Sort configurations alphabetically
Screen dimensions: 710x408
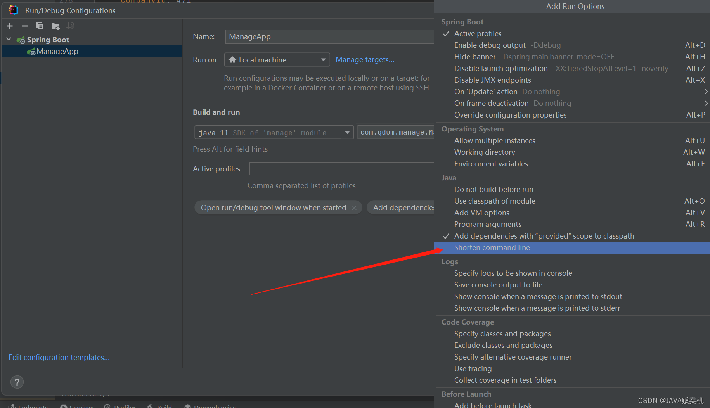70,26
